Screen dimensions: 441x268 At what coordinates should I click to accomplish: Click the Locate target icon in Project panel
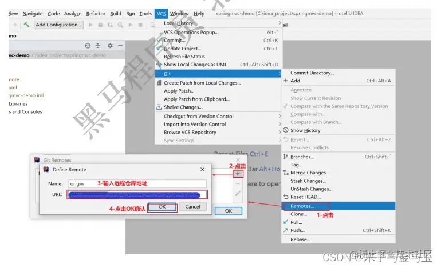(88, 46)
